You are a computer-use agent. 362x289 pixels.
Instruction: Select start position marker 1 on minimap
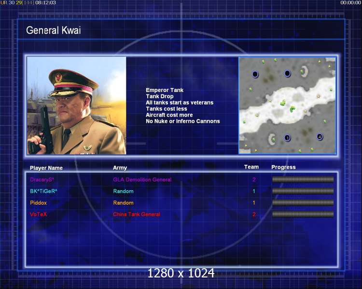pyautogui.click(x=287, y=138)
